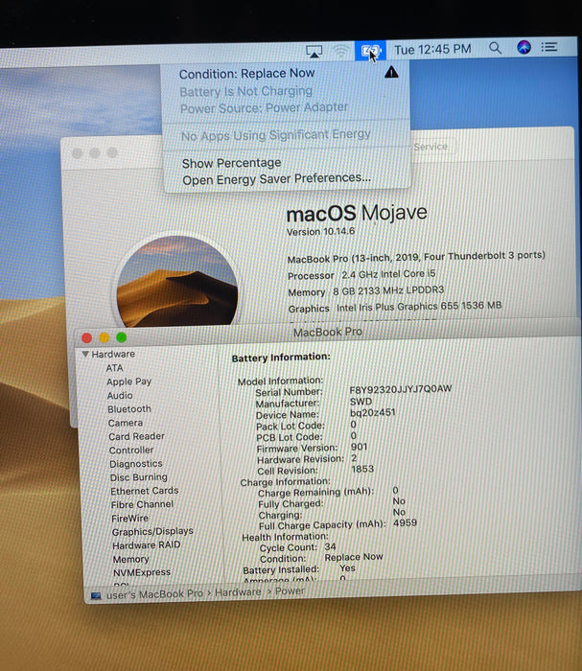Click the macOS Mojave title

click(x=357, y=213)
